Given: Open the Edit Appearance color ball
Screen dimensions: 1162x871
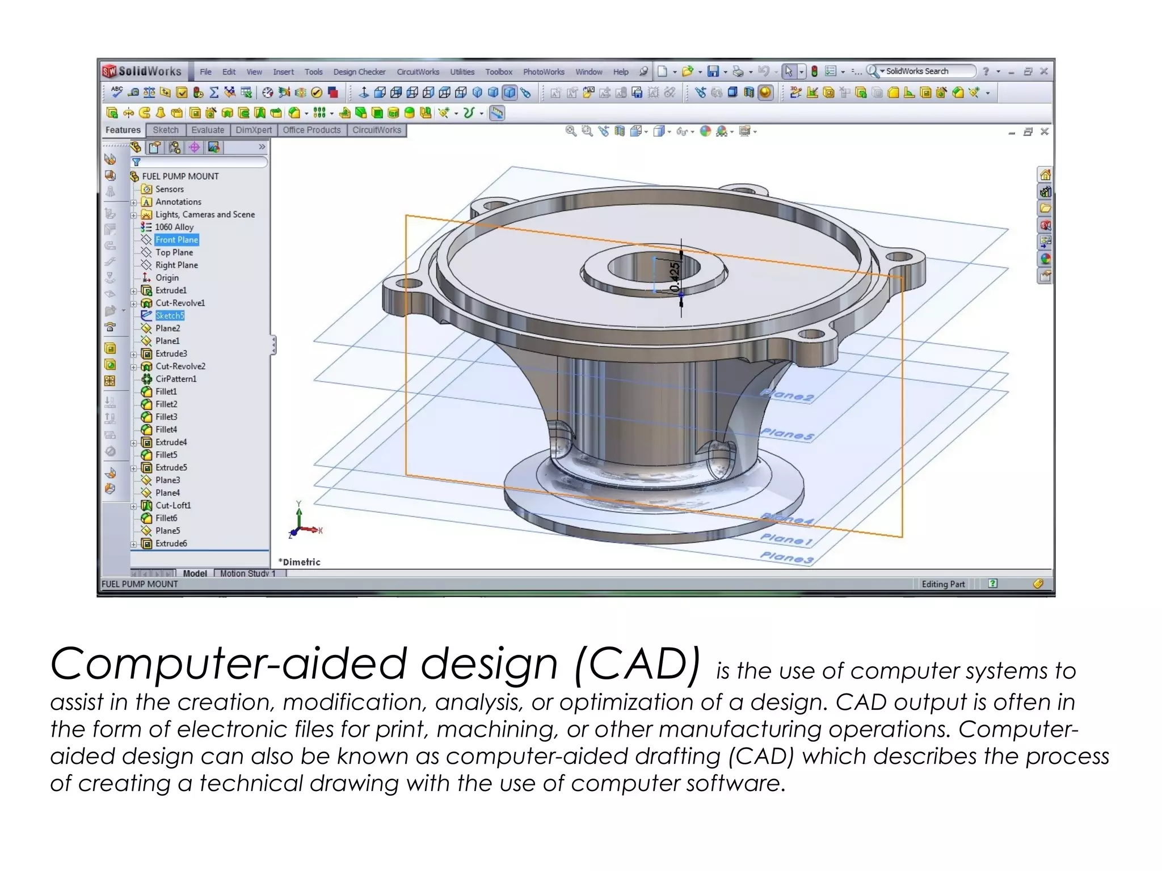Looking at the screenshot, I should pyautogui.click(x=705, y=132).
